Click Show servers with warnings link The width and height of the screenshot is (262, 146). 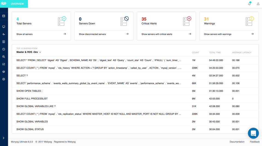[x=218, y=34]
